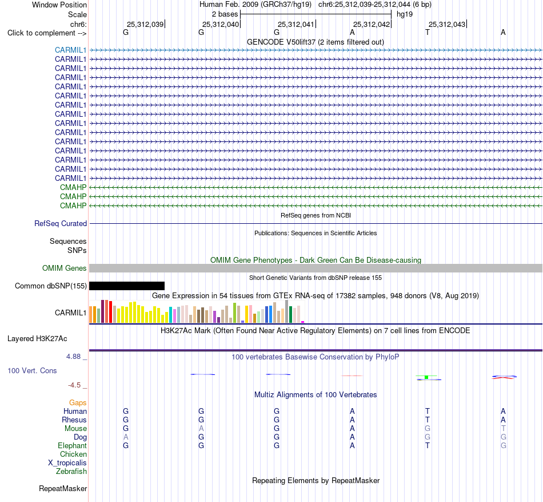Click the short magenta bar ending the GTEx chart
Viewport: 543px width, 502px height.
(x=303, y=322)
